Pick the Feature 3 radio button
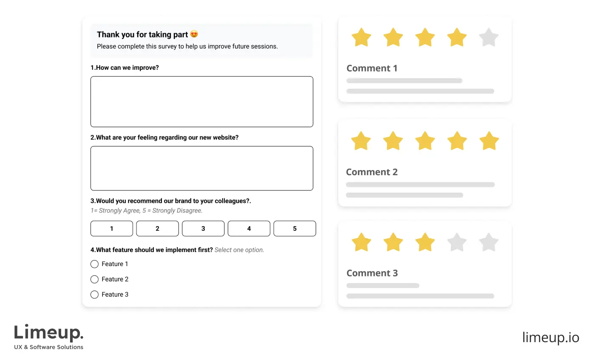Screen dimensions: 595x357 94,295
